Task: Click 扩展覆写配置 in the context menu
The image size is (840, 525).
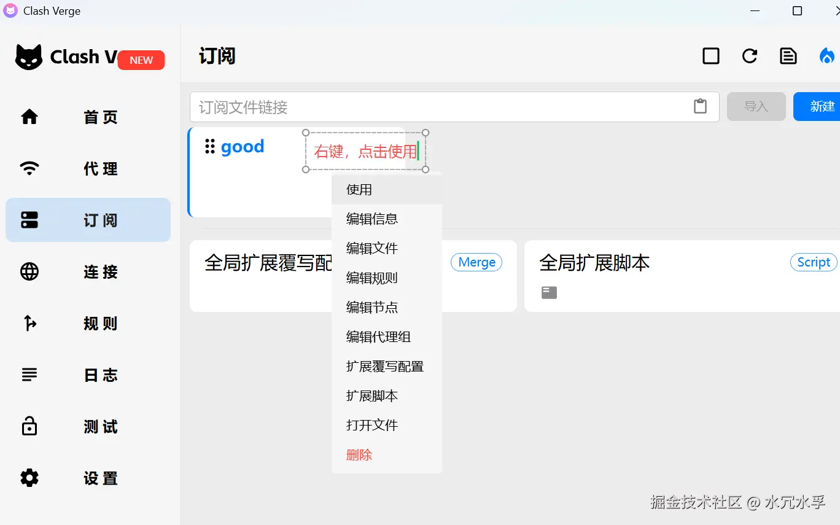Action: coord(387,366)
